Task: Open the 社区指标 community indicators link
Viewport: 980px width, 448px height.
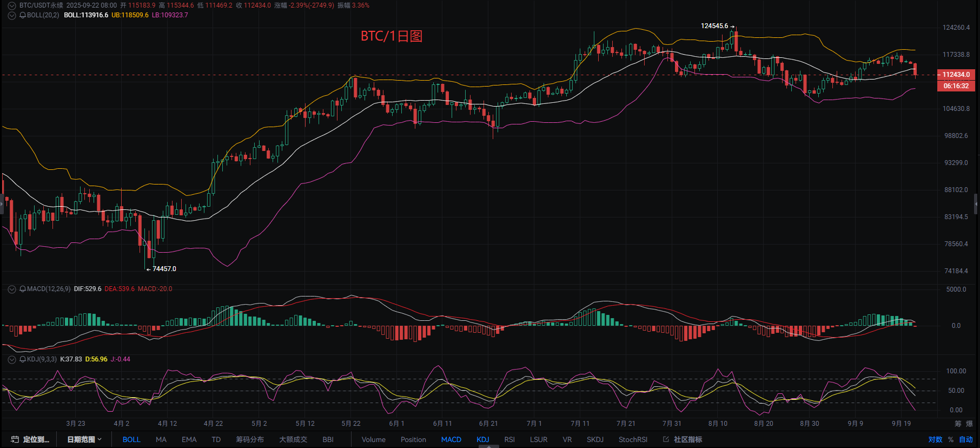Action: 688,439
